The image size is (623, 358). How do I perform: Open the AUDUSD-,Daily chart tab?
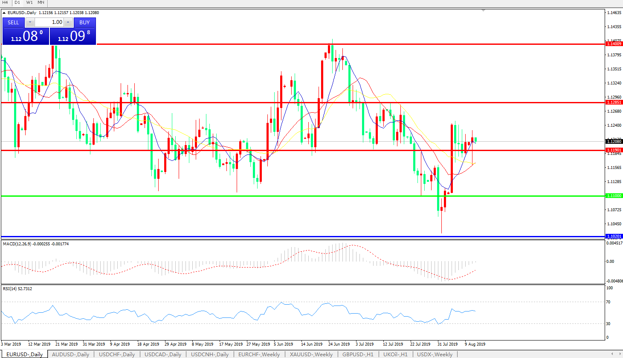70,354
